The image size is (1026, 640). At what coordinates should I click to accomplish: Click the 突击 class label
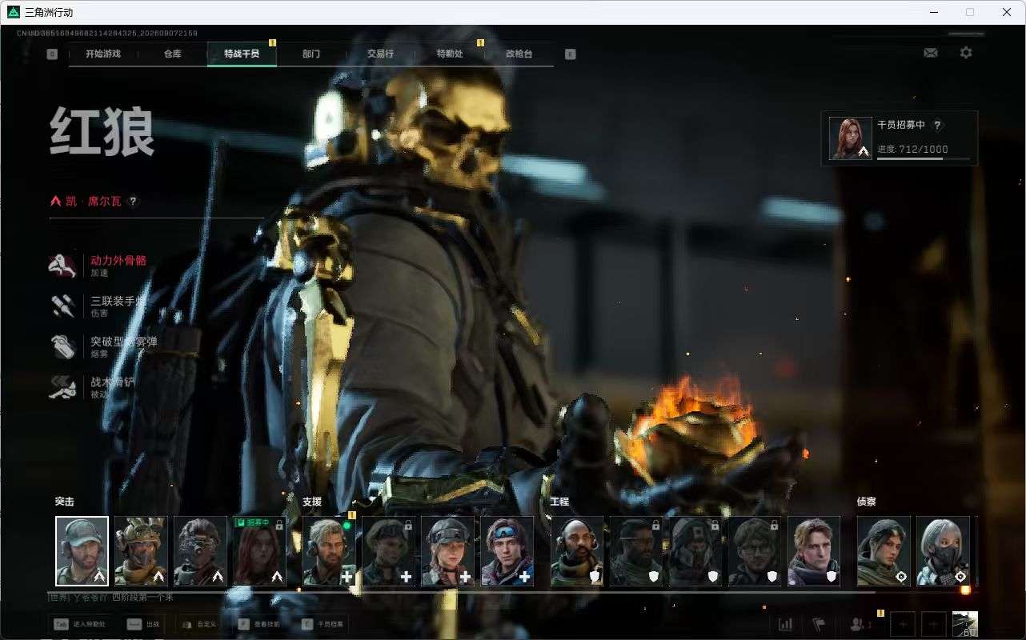click(65, 502)
